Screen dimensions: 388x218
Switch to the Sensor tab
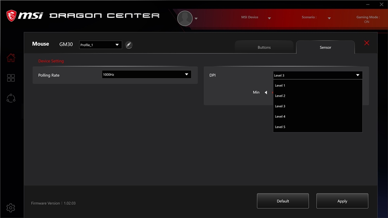(326, 47)
